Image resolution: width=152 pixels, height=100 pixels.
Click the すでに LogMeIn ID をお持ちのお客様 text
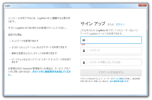pos(37,28)
